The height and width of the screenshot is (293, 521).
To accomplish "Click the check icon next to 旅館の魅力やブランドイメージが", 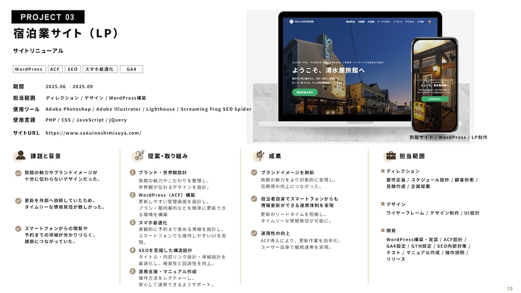I will click(18, 173).
